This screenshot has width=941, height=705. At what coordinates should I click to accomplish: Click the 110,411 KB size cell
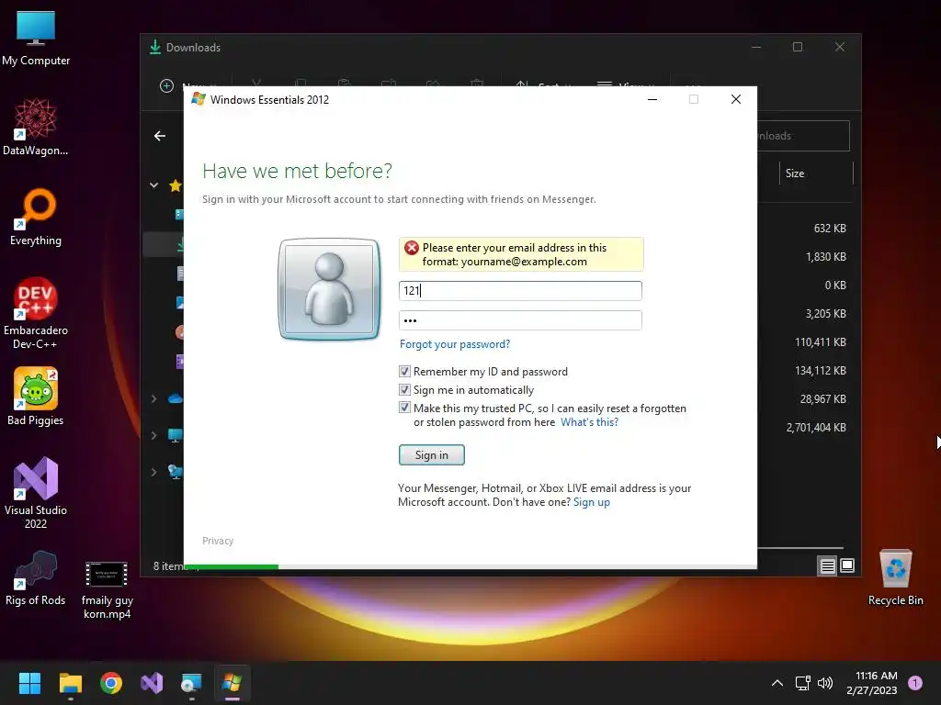tap(821, 342)
